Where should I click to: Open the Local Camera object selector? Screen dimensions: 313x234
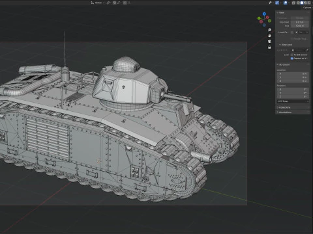302,32
